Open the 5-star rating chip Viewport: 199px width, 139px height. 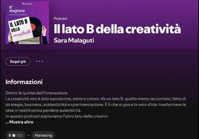(16, 135)
